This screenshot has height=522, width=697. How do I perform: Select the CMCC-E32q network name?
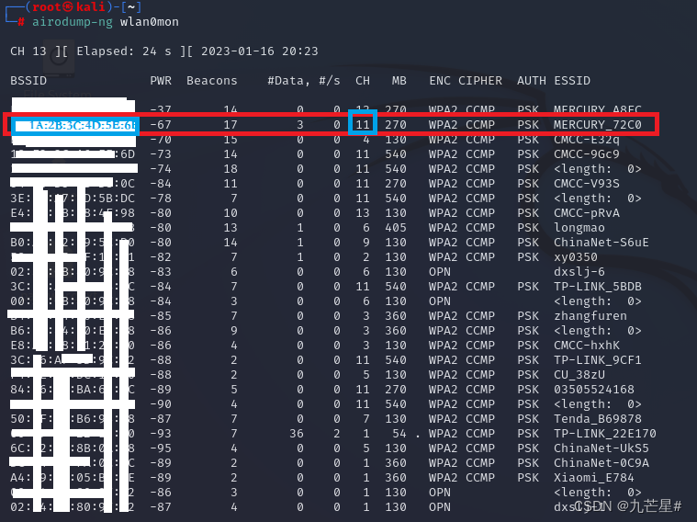click(586, 140)
